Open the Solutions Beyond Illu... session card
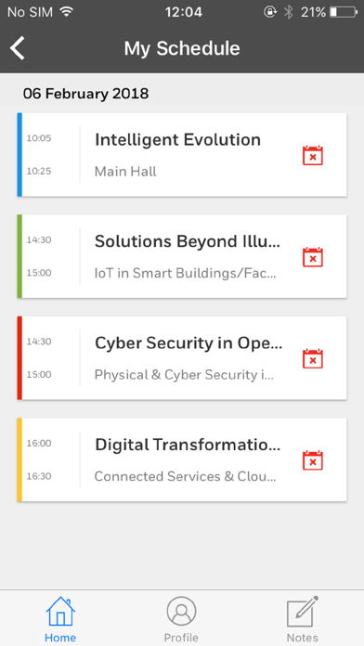Screen dimensions: 364x646 tap(182, 256)
